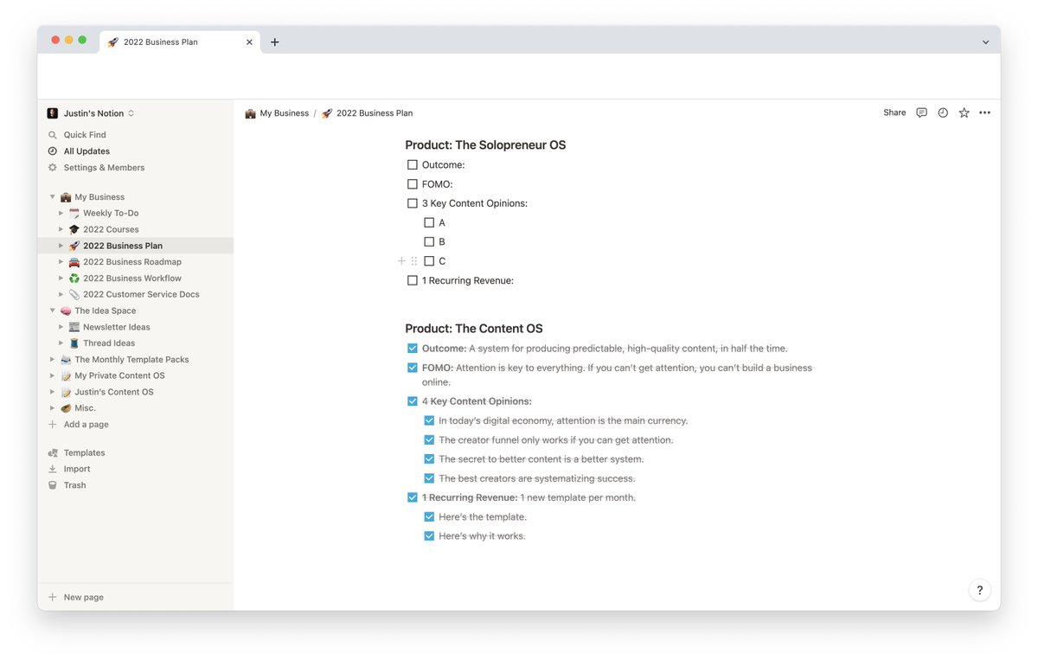Click the All Updates clock icon
This screenshot has width=1038, height=660.
[53, 151]
